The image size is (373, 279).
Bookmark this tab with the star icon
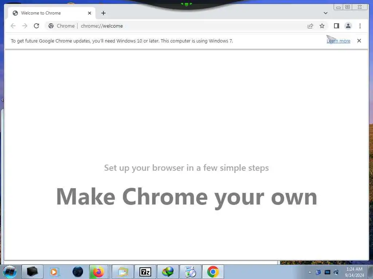(322, 26)
